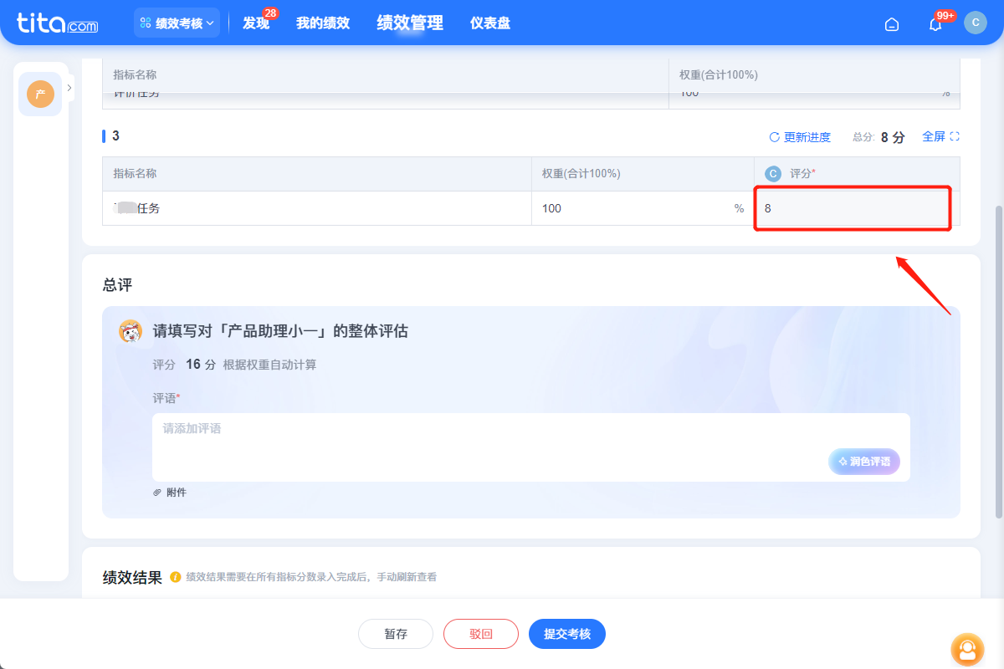
Task: Reject the assessment using 驳回
Action: (x=481, y=634)
